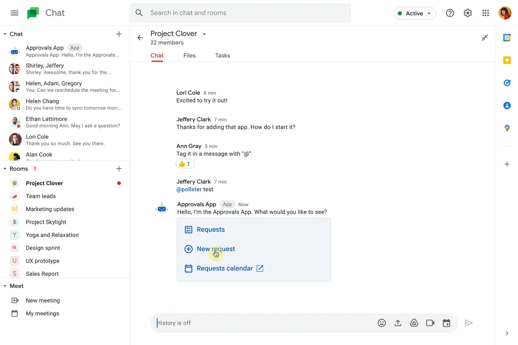Click the 22 members text
Viewport: 518px width, 345px height.
click(x=167, y=43)
